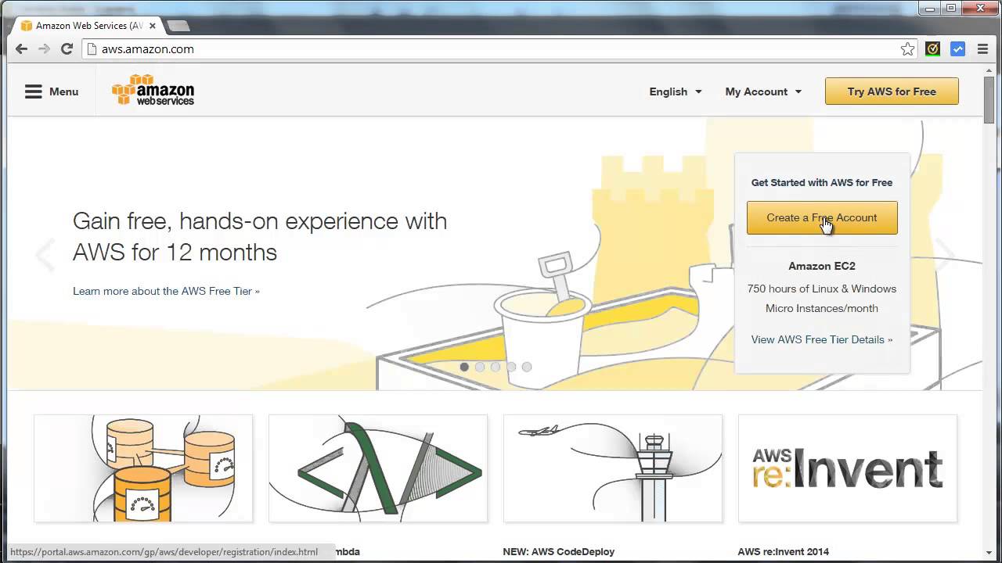The width and height of the screenshot is (1002, 563).
Task: Click the yellow-and-black extension icon in the browser toolbar
Action: click(x=932, y=49)
